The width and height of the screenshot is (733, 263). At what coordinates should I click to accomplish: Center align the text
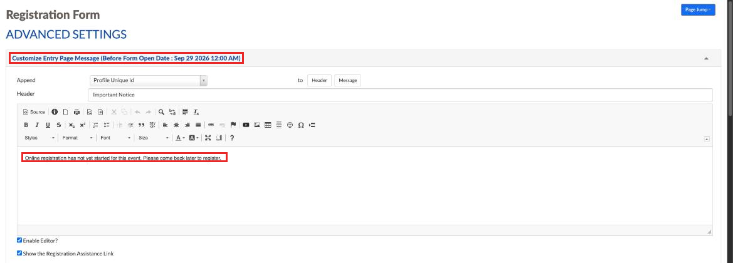176,125
